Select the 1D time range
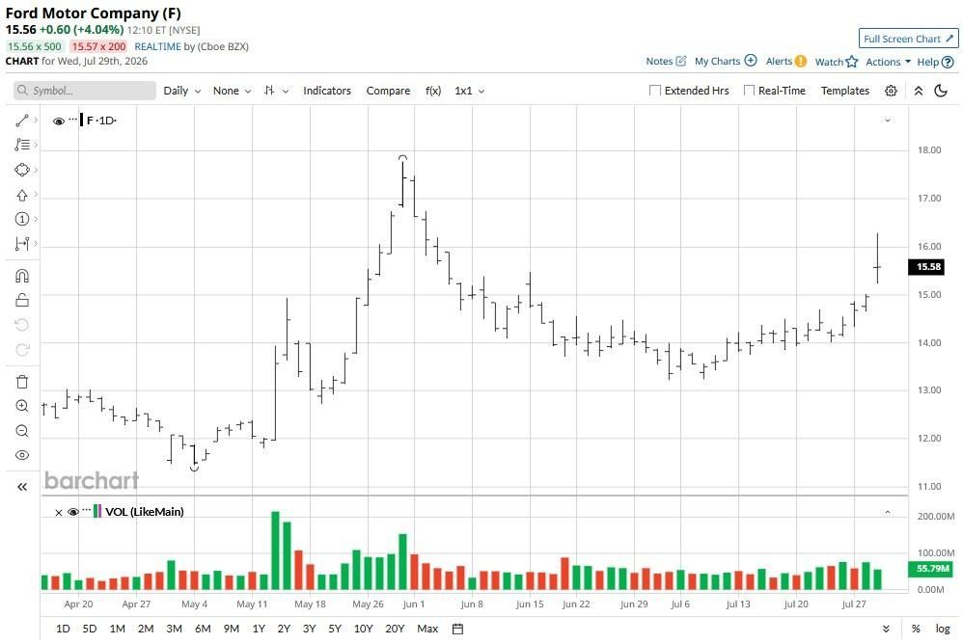This screenshot has height=644, width=963. (x=63, y=629)
